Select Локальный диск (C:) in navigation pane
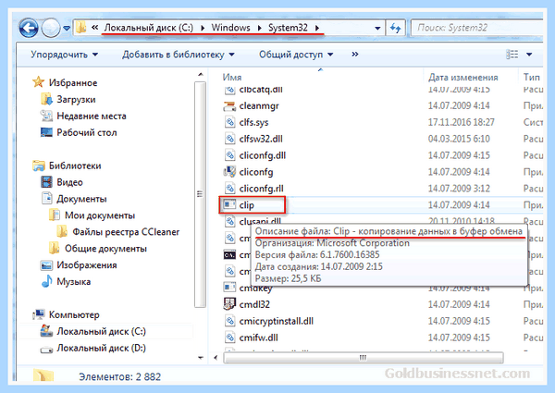Screen dimensions: 555x393 101,331
